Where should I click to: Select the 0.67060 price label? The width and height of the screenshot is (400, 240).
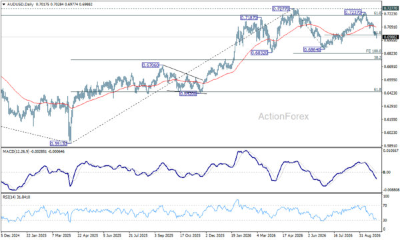point(150,65)
